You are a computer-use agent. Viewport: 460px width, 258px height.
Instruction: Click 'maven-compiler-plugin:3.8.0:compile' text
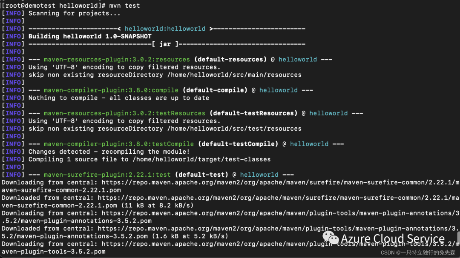coord(111,90)
